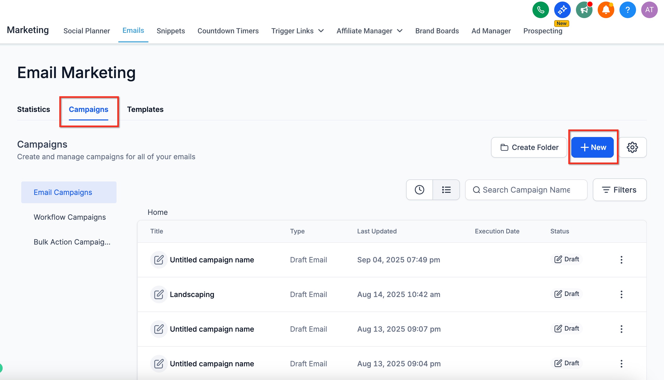The image size is (664, 380).
Task: Open three-dot menu for Landscaping row
Action: point(621,294)
